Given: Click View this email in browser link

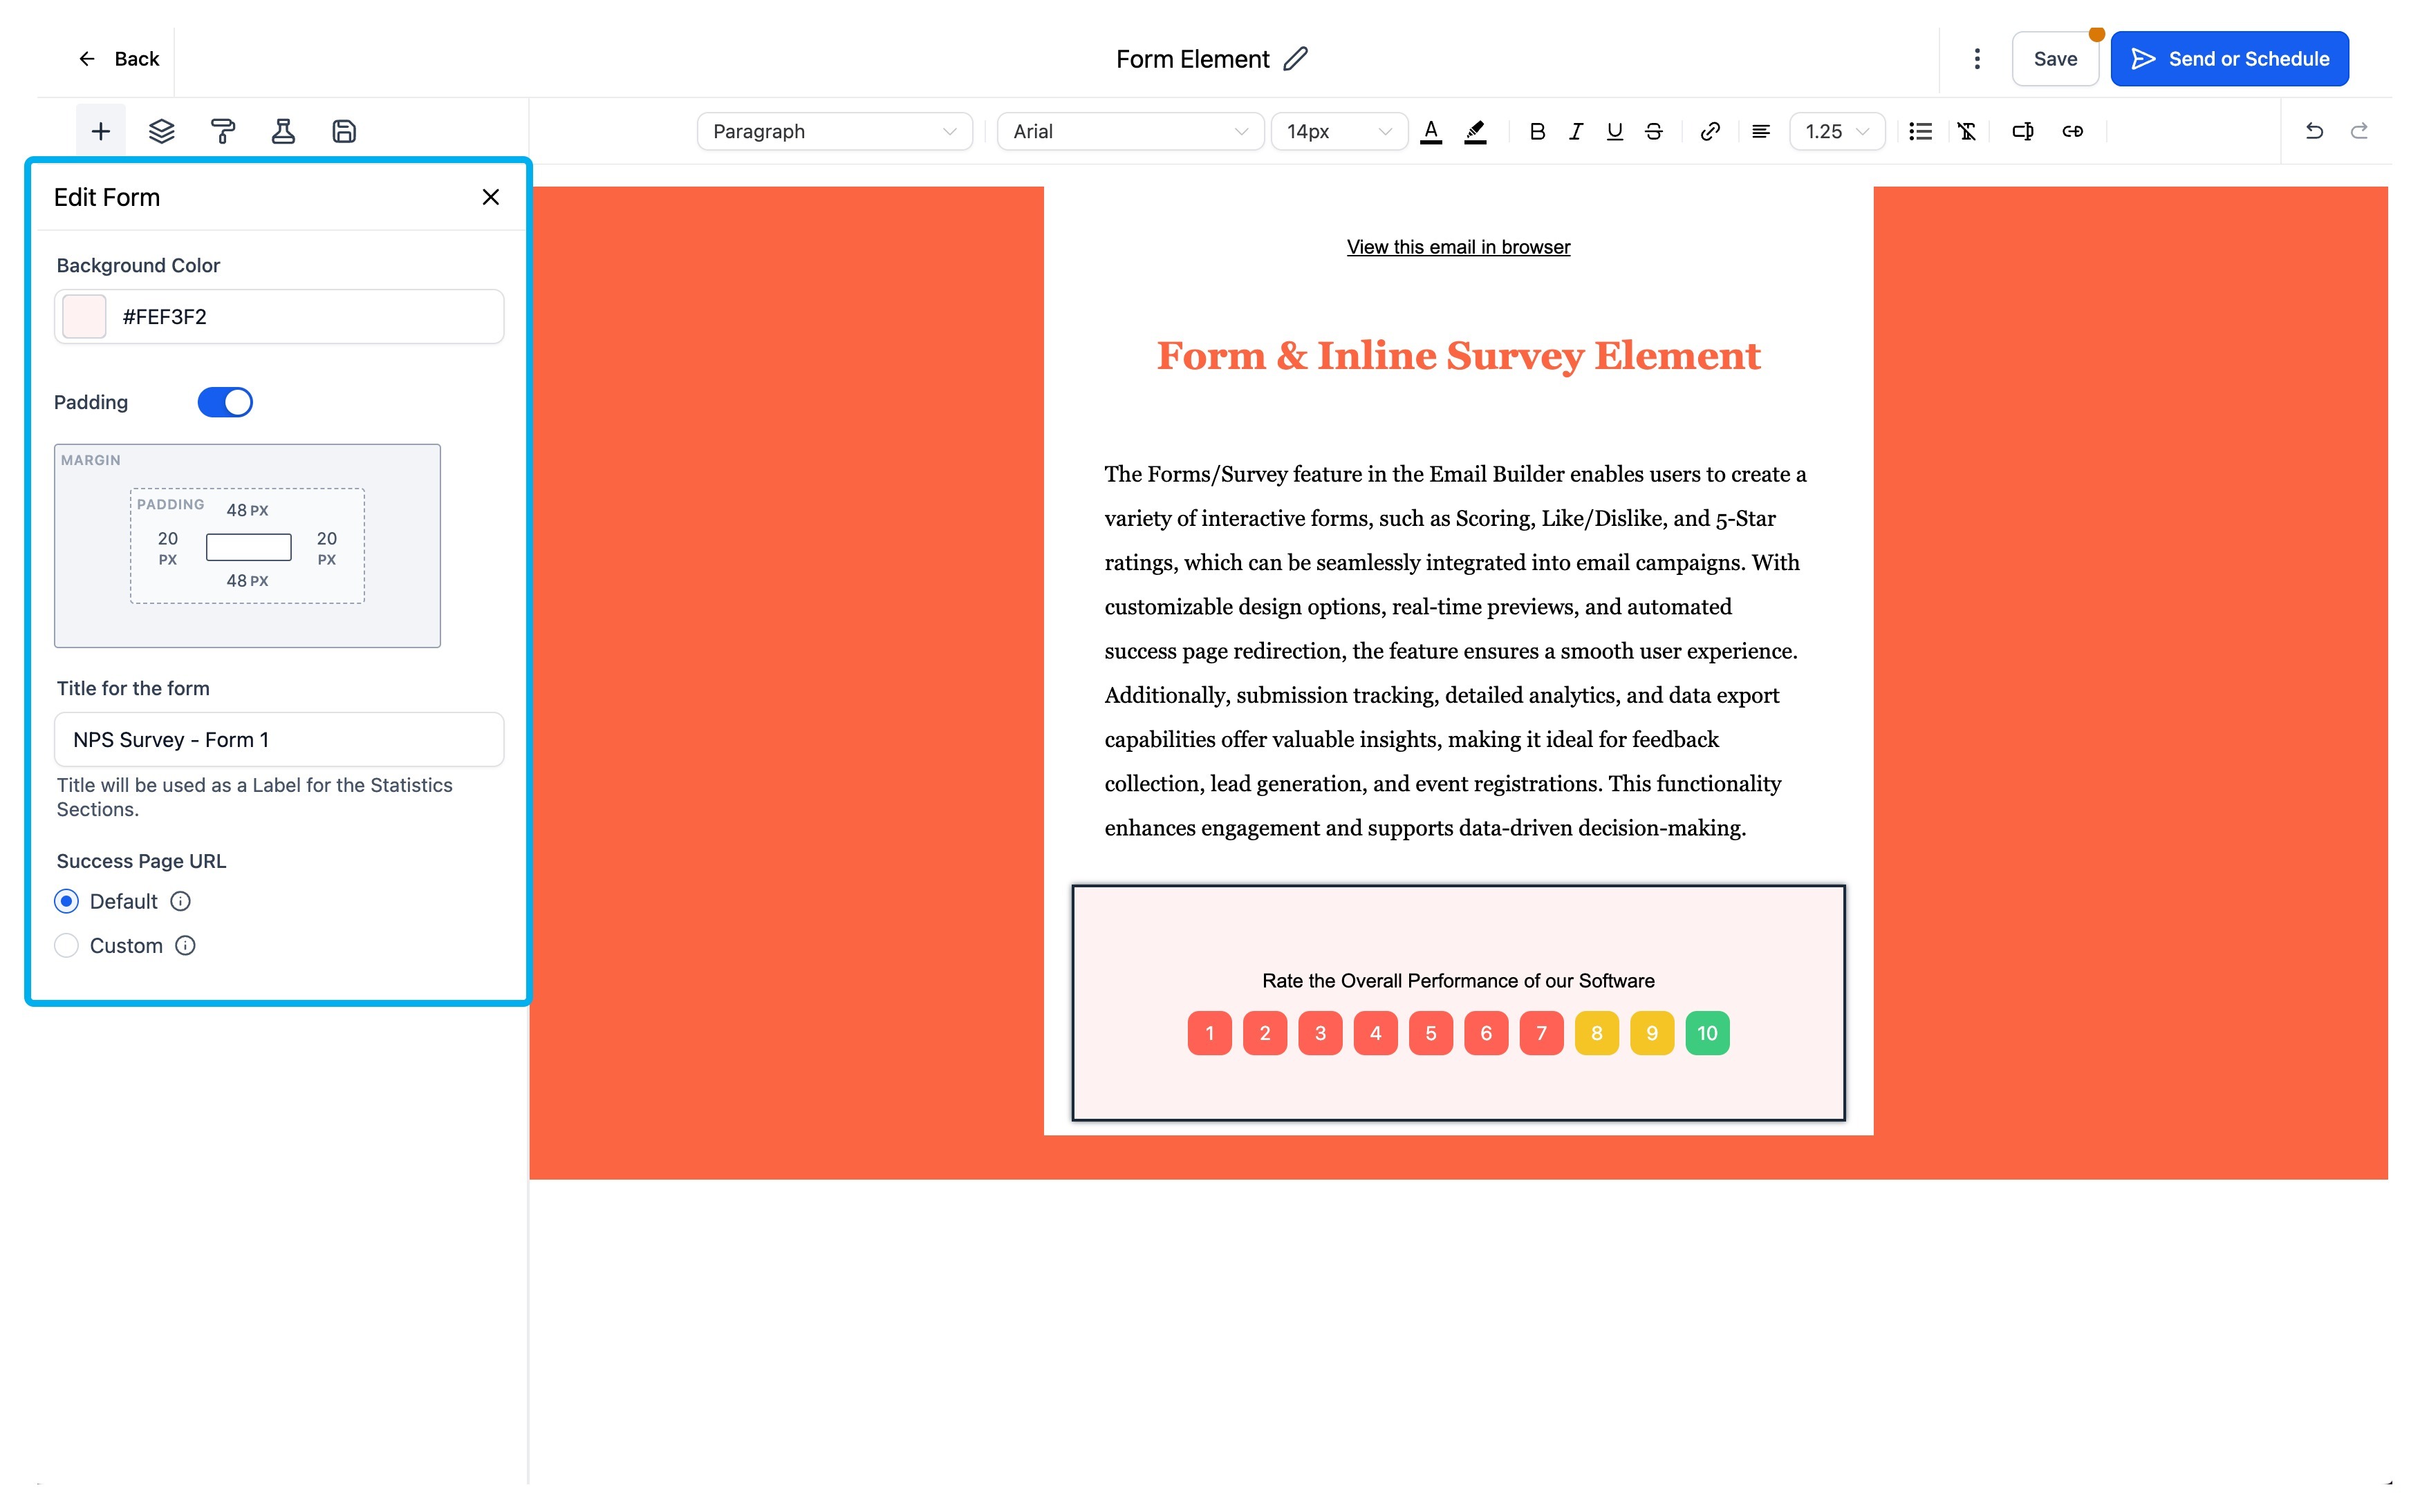Looking at the screenshot, I should (1458, 247).
